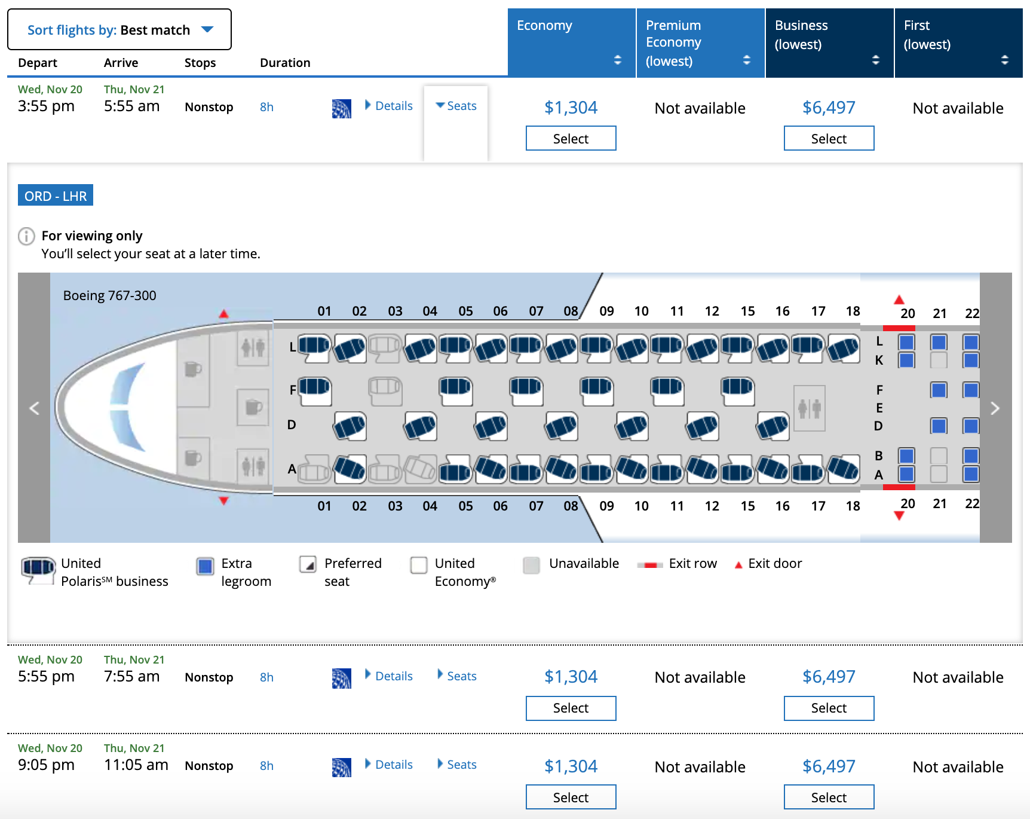This screenshot has width=1030, height=819.
Task: Click Polaris business seat 01L
Action: [314, 346]
